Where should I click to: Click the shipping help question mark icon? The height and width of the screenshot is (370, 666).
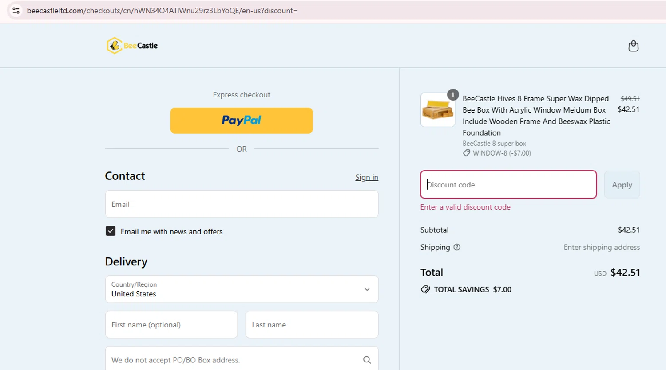tap(457, 247)
